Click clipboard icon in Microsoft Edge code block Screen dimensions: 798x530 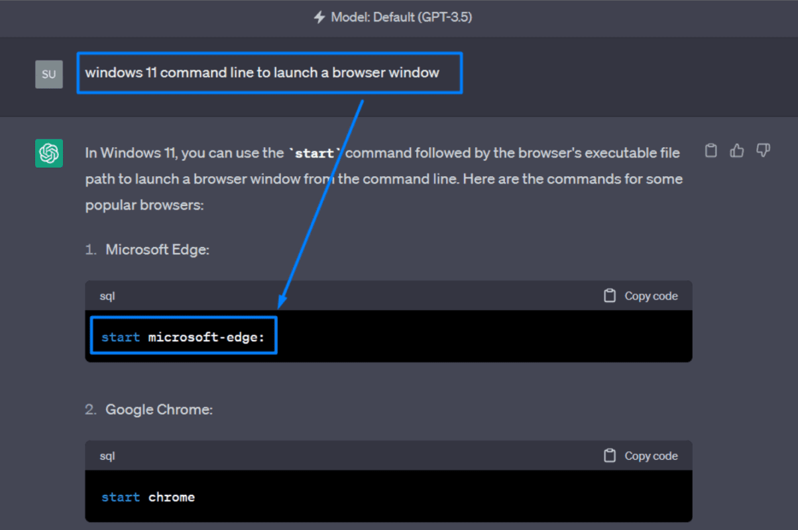tap(610, 295)
